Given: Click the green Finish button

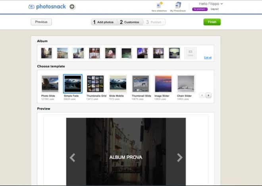Looking at the screenshot, I should point(212,22).
